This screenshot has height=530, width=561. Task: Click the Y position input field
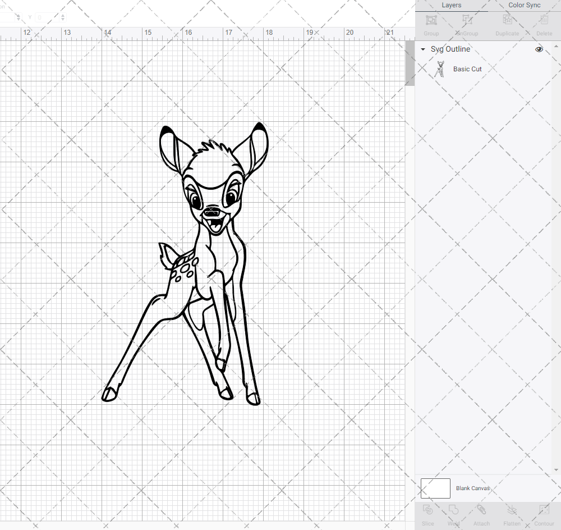(x=47, y=17)
